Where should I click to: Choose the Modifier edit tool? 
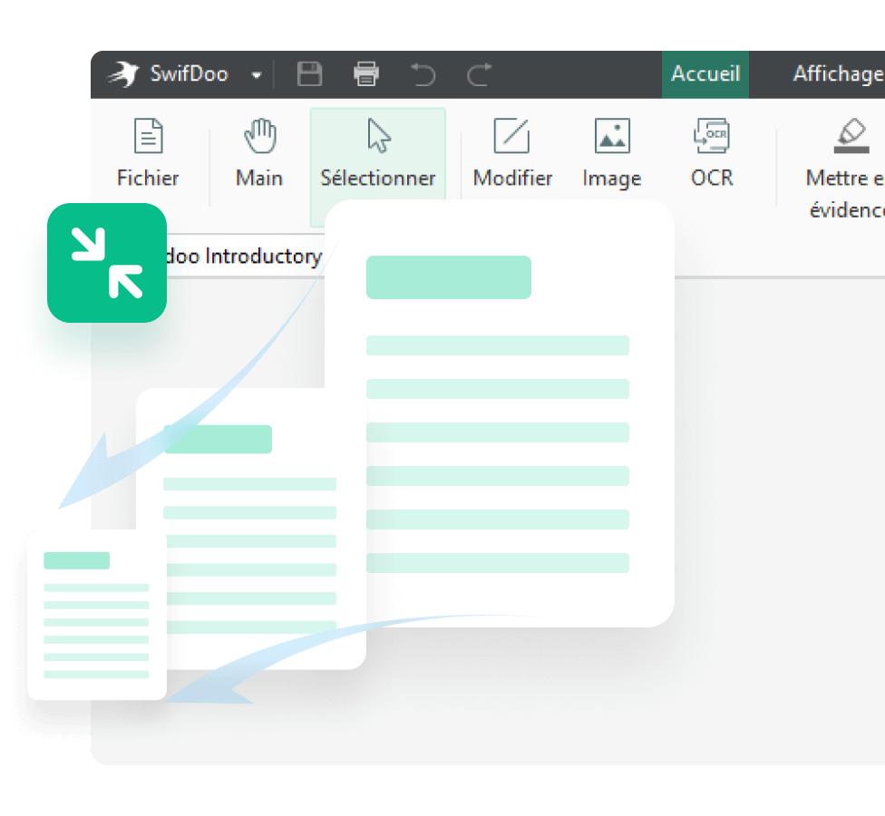coord(512,153)
